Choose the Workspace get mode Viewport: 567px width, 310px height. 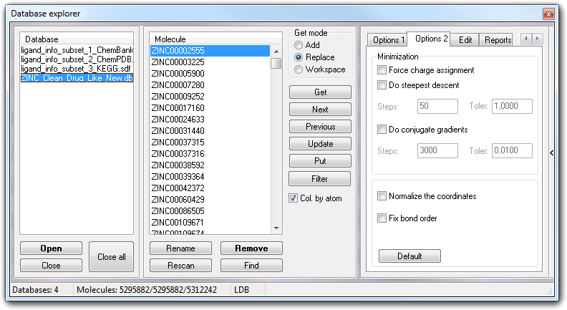click(299, 69)
